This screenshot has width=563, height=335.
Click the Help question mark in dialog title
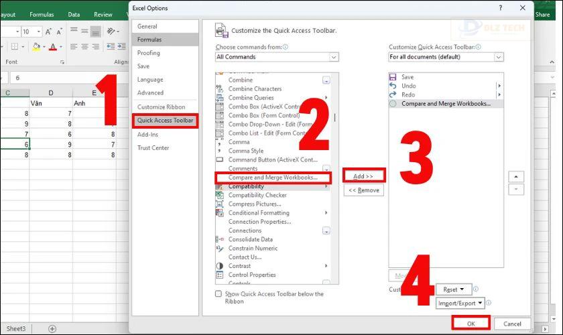click(501, 8)
